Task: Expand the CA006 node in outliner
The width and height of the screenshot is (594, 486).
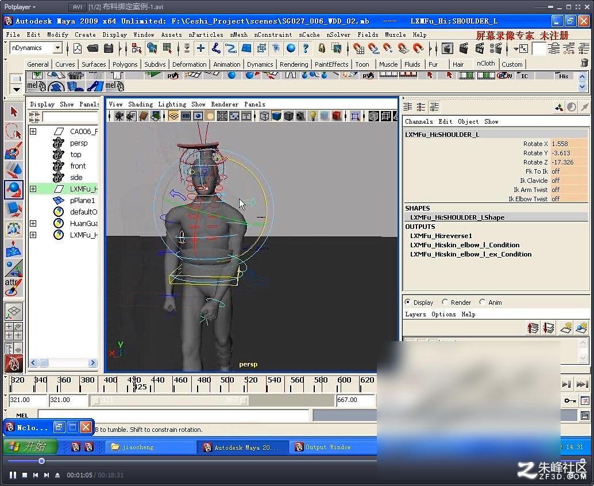Action: coord(33,131)
